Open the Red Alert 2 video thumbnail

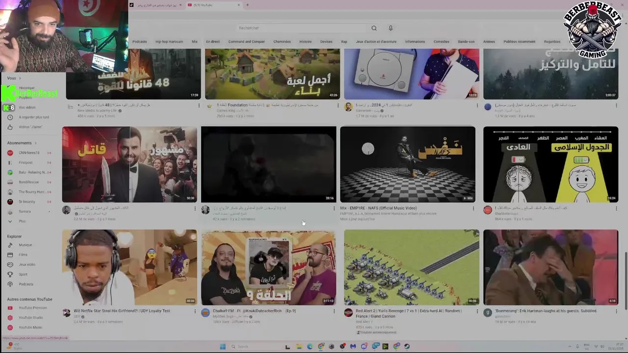(412, 267)
